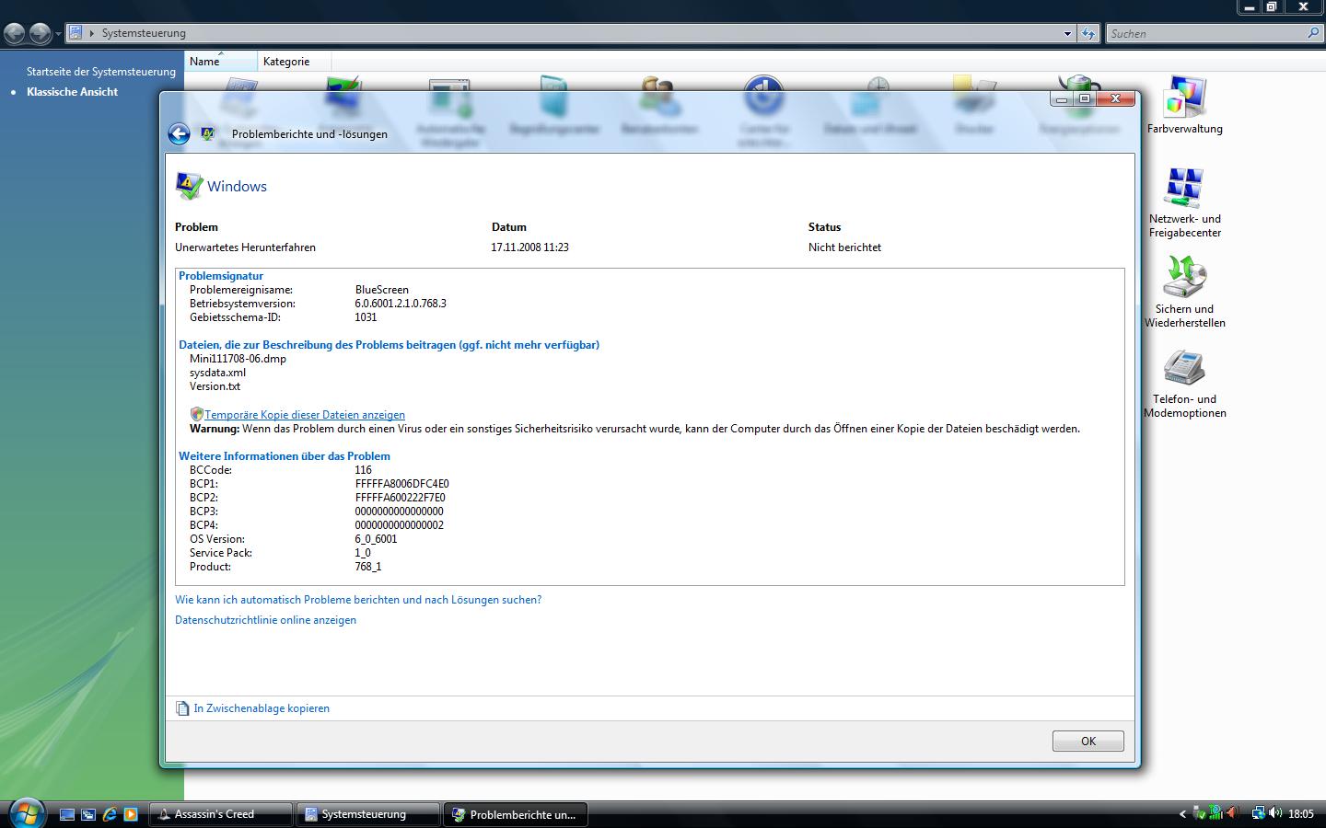
Task: Click BCP1 value FFFFFA8006DFC4E0
Action: coord(401,484)
